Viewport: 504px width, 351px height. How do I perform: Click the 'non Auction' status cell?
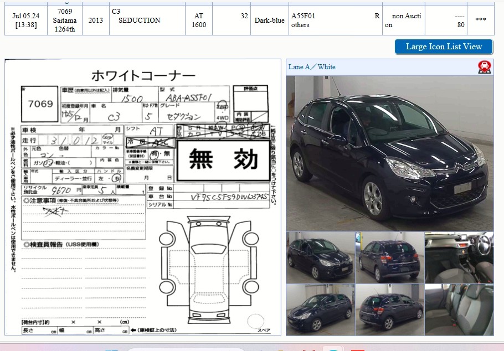403,20
